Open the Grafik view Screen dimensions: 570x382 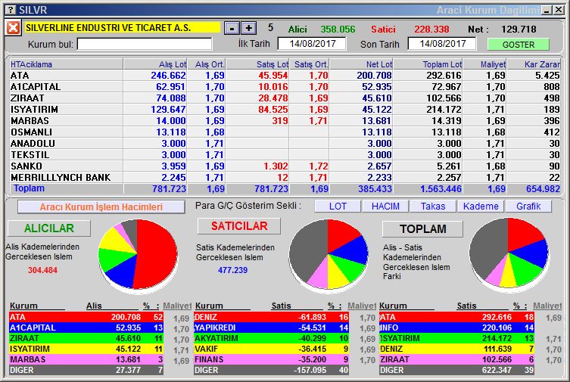click(528, 207)
